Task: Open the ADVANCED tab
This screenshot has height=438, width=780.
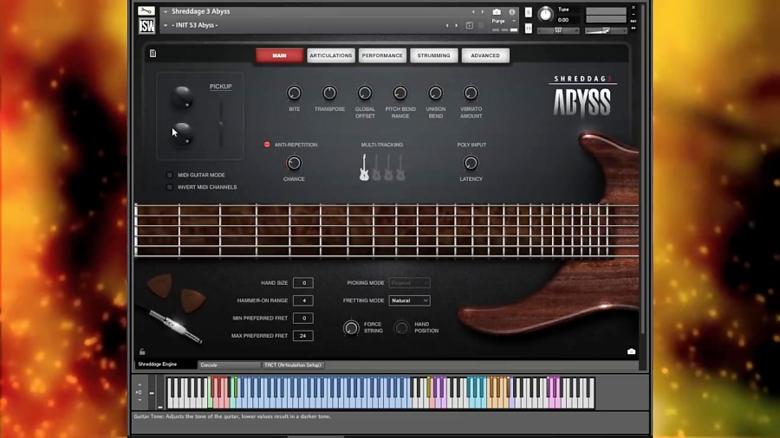Action: tap(485, 55)
